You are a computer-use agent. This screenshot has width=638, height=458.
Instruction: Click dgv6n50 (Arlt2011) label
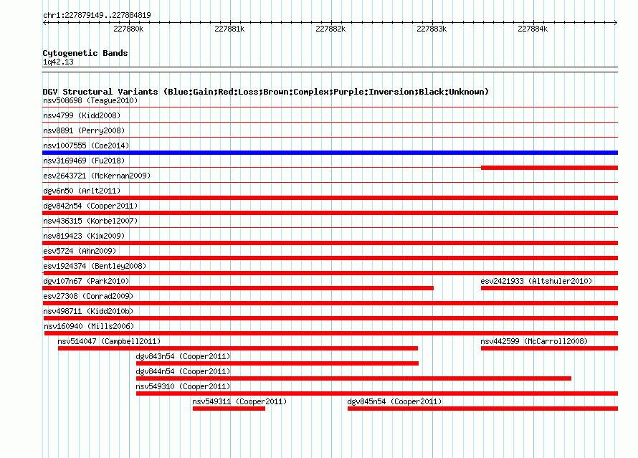82,191
